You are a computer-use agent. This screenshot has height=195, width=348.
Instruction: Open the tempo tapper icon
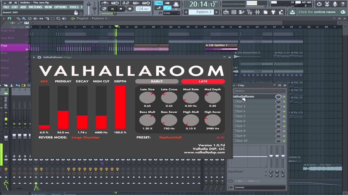[x=281, y=12]
